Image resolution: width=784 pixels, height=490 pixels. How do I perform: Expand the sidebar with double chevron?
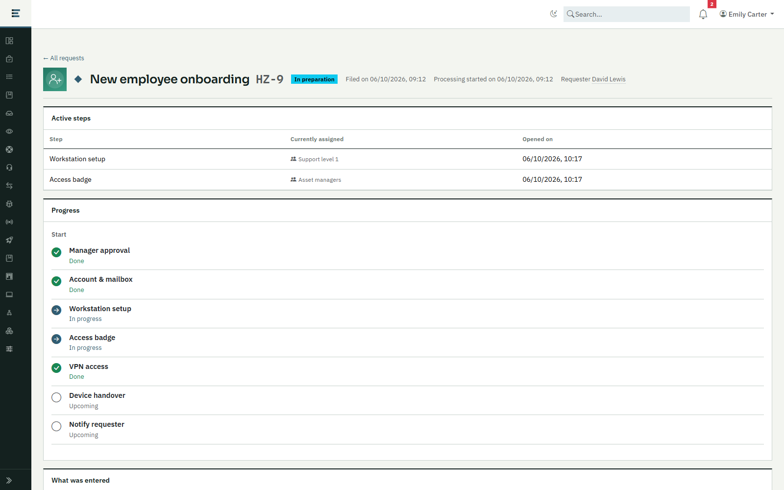click(x=9, y=480)
